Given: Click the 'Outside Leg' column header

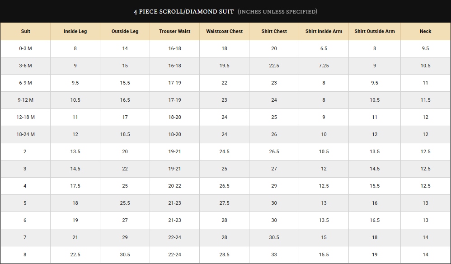Looking at the screenshot, I should tap(125, 32).
